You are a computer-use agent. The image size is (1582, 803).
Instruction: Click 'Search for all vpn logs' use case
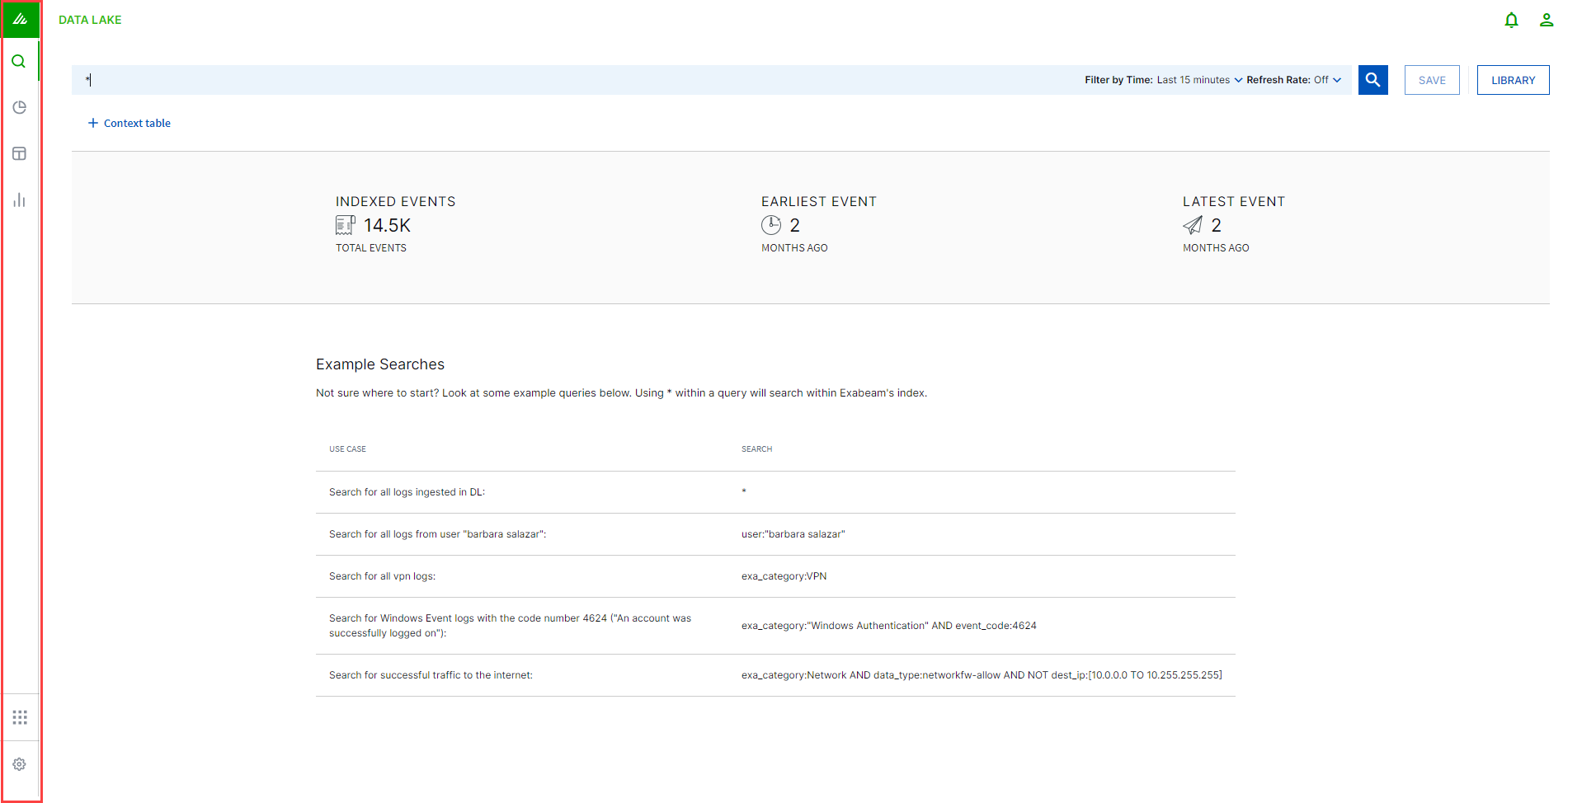pos(383,576)
